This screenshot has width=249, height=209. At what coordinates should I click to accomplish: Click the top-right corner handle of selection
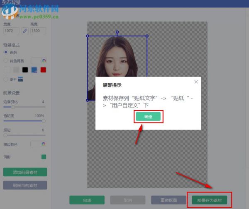pos(147,36)
